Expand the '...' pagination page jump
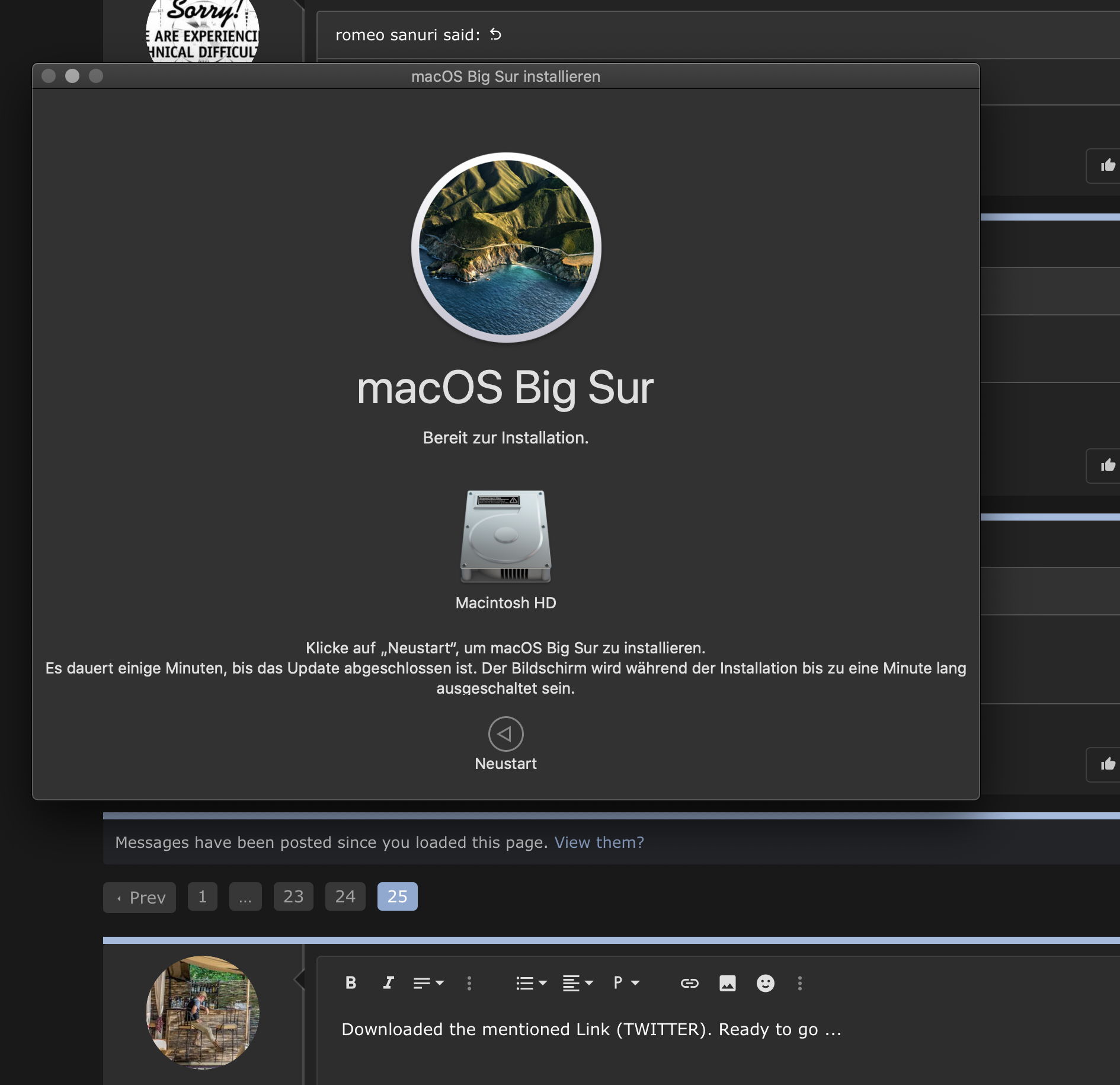The image size is (1120, 1085). point(245,896)
